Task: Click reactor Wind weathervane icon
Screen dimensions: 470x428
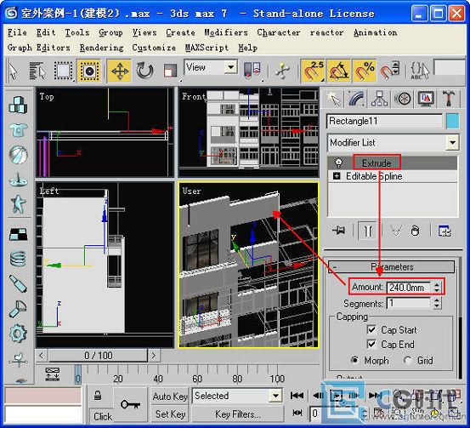Action: (19, 359)
